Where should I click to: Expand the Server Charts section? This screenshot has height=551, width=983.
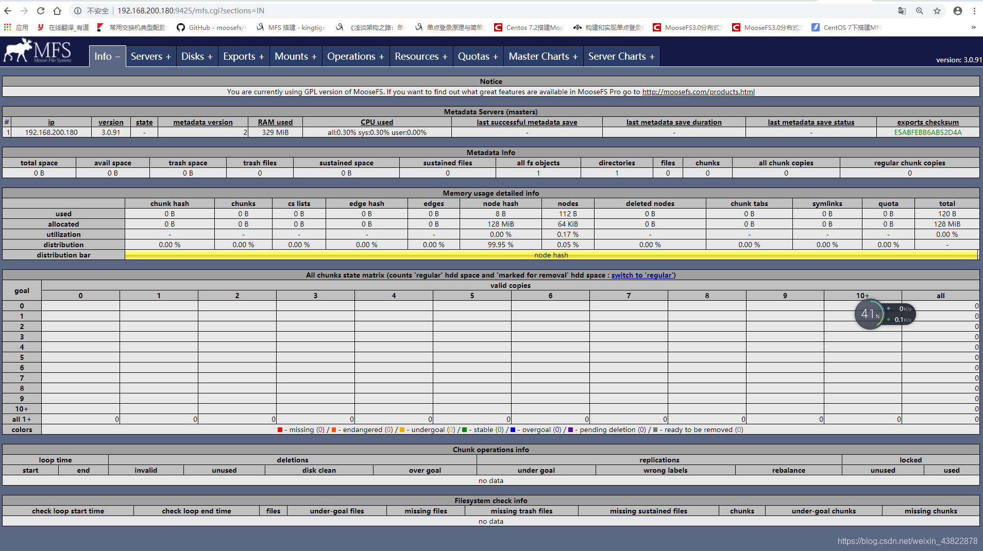[x=621, y=56]
